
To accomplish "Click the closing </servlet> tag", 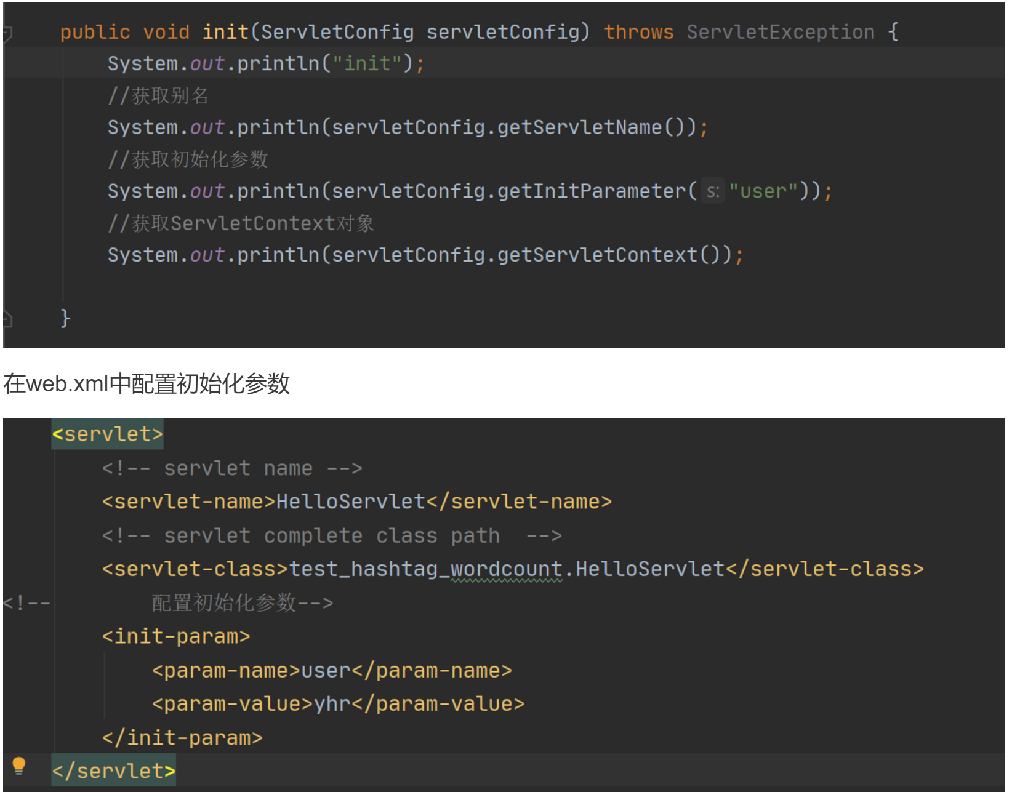I will pos(113,770).
